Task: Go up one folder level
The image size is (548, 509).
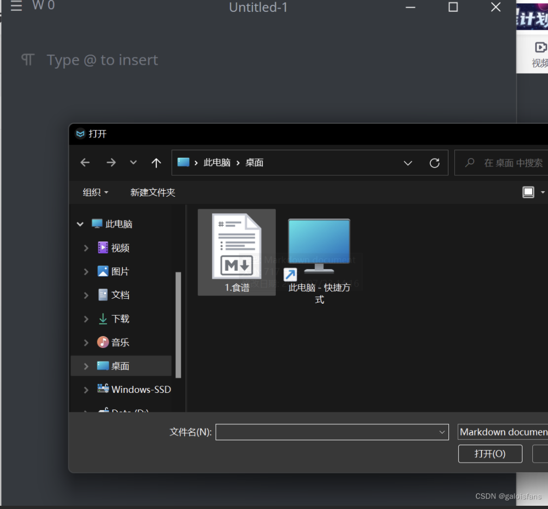Action: coord(156,163)
